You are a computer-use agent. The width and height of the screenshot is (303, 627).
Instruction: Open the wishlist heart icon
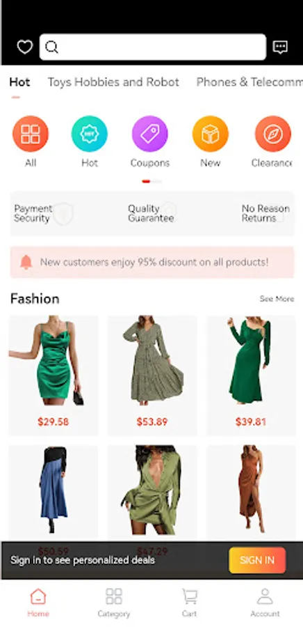coord(25,47)
